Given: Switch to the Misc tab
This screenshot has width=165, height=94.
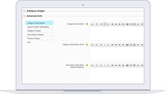Looking at the screenshot, I should (x=39, y=42).
